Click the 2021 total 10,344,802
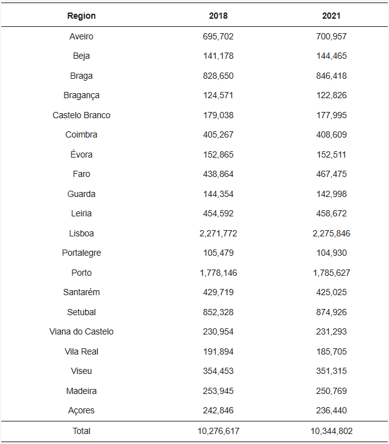 point(331,431)
